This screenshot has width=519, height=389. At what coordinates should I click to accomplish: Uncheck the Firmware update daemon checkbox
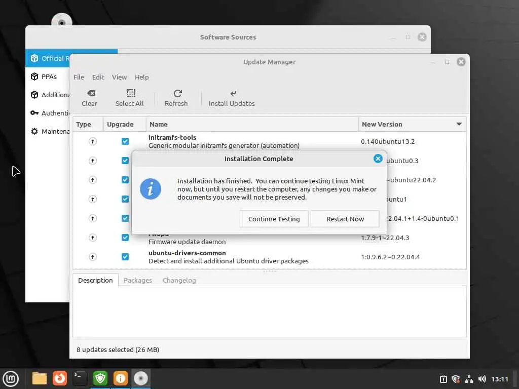(x=125, y=238)
